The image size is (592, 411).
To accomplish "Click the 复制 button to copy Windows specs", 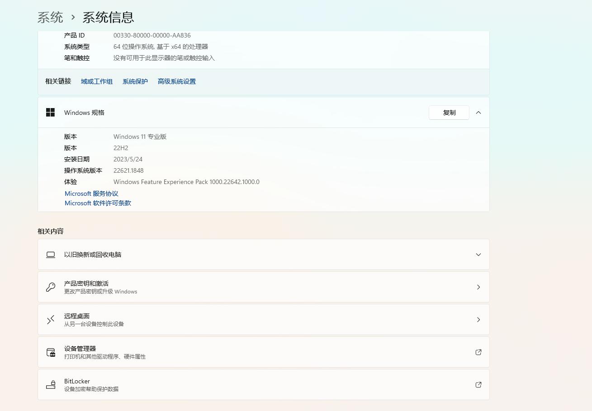I will (x=449, y=112).
